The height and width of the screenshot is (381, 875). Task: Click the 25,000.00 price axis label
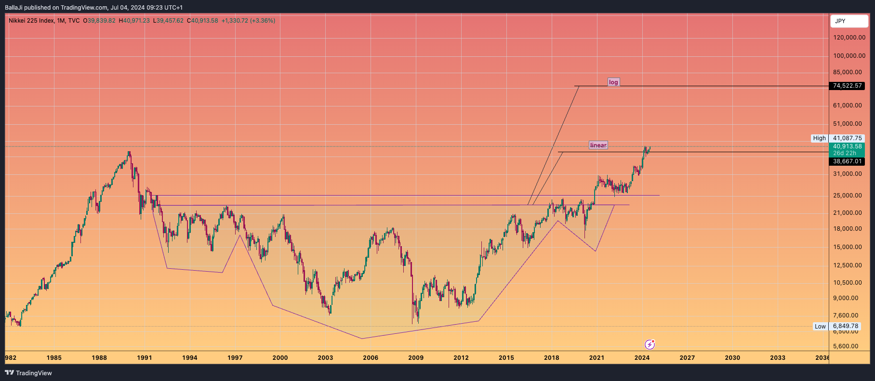(x=848, y=196)
